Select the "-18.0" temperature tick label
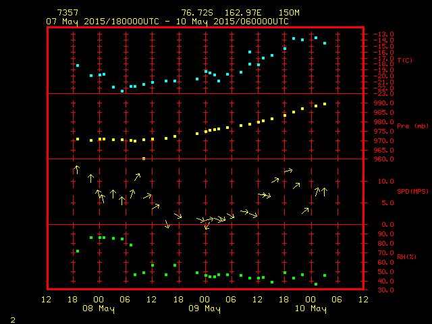Screen dimensions: 432x324 point(384,64)
